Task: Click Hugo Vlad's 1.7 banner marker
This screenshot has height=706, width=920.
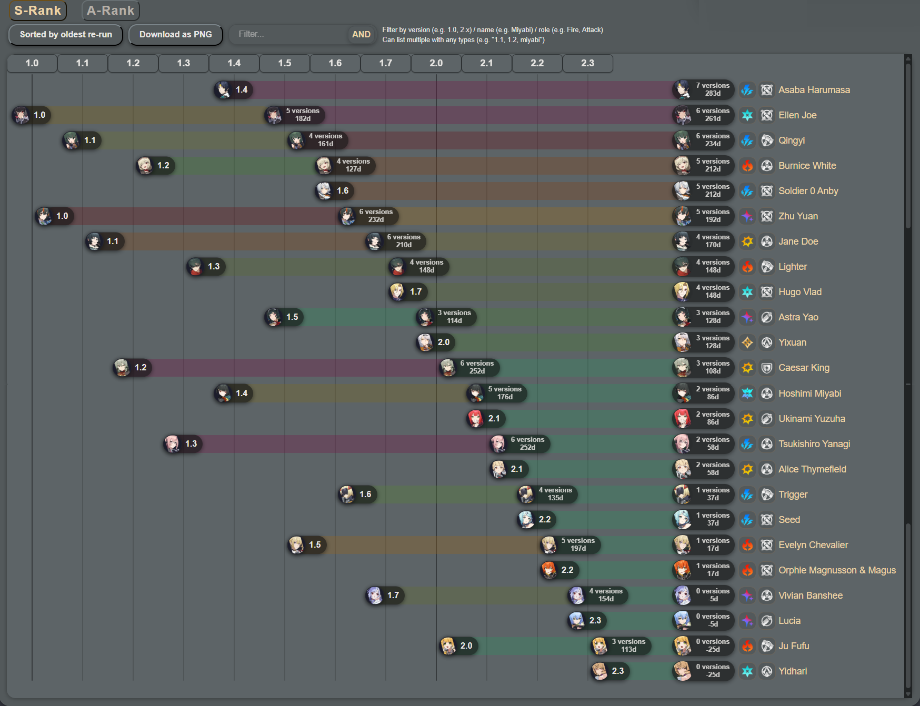Action: (408, 292)
